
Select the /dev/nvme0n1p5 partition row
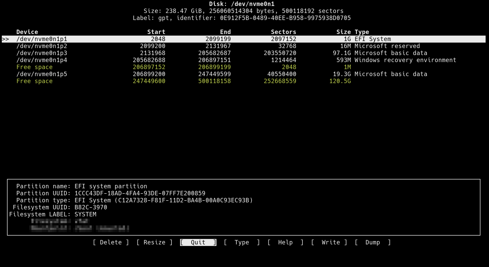[244, 74]
